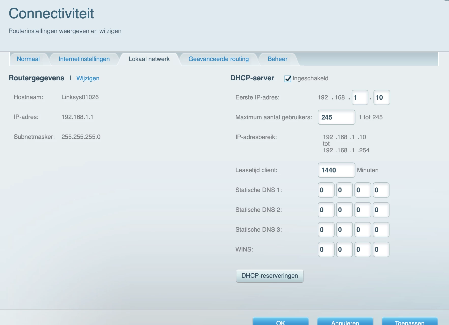
Task: Click the last octet field of Eerste IP-adres
Action: (x=382, y=97)
